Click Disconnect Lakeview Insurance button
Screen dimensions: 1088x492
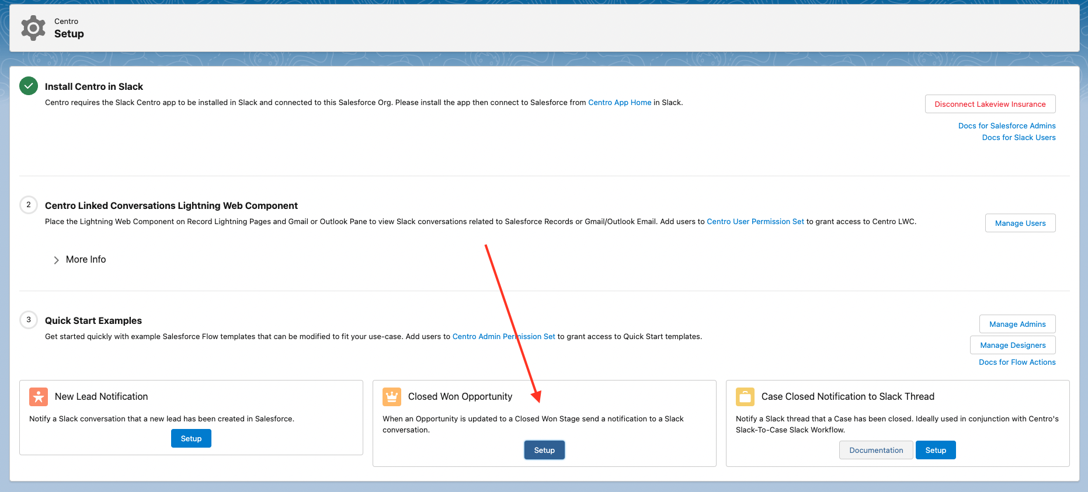click(x=990, y=104)
